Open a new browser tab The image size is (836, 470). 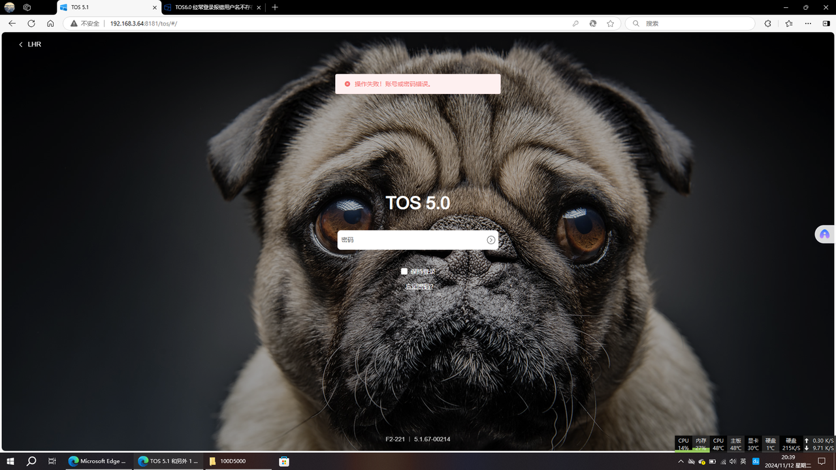tap(275, 7)
